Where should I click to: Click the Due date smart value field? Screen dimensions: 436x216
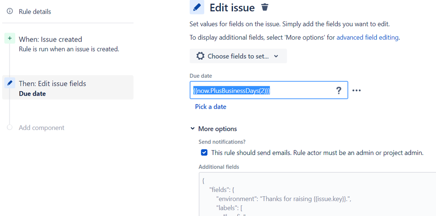click(262, 90)
